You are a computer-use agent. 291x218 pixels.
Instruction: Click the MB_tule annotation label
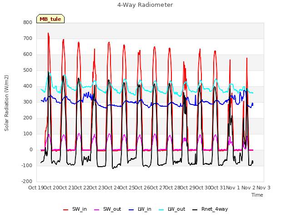50,19
